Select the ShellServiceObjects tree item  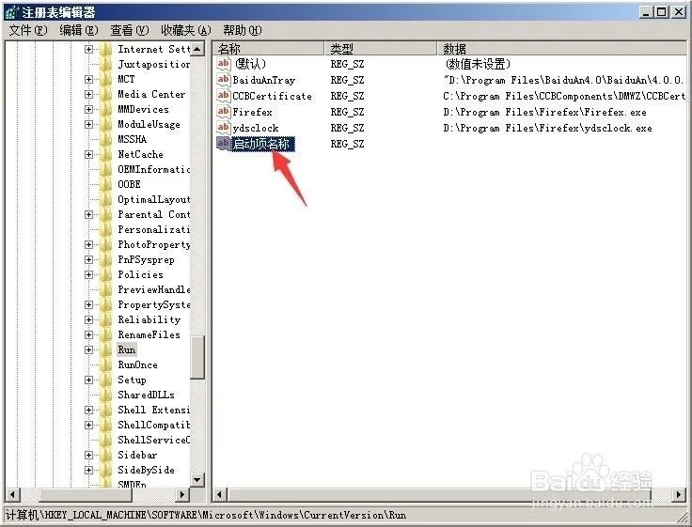click(153, 440)
